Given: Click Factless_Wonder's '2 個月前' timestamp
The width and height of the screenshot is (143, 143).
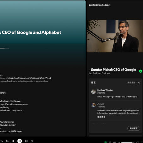Looking at the screenshot, I should pyautogui.click(x=101, y=93).
